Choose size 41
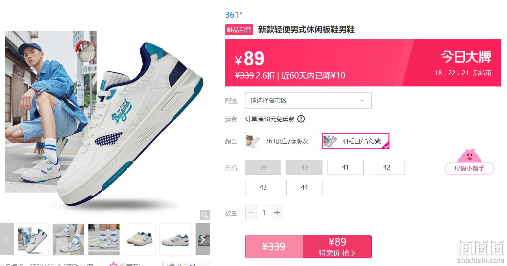 345,167
